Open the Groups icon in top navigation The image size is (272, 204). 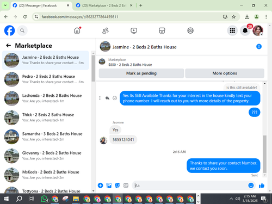point(190,30)
